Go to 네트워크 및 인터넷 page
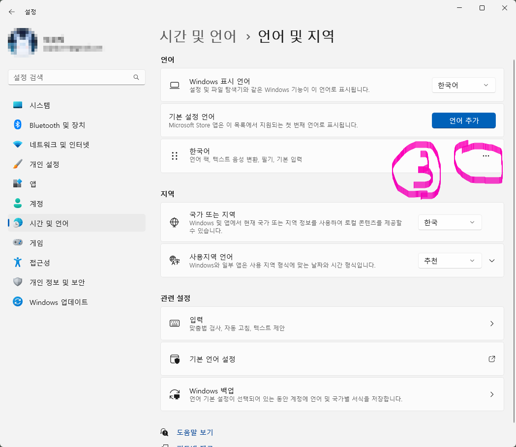516x447 pixels. click(77, 145)
